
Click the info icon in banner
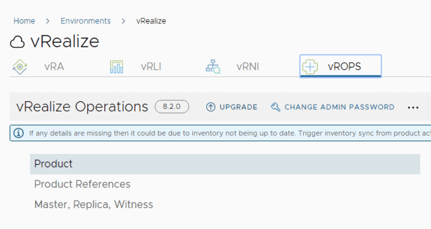tap(19, 133)
